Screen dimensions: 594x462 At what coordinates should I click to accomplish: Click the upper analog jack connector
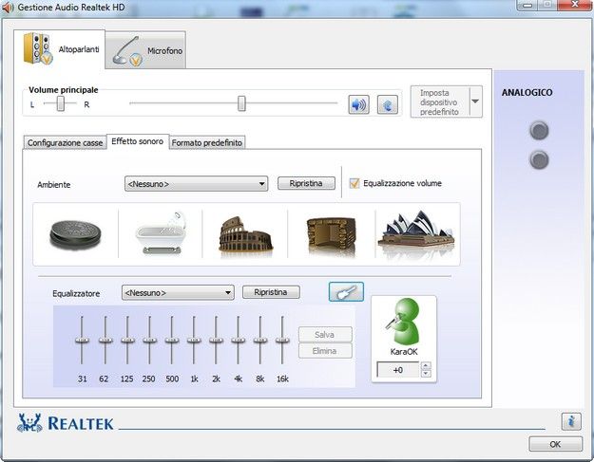[x=539, y=131]
